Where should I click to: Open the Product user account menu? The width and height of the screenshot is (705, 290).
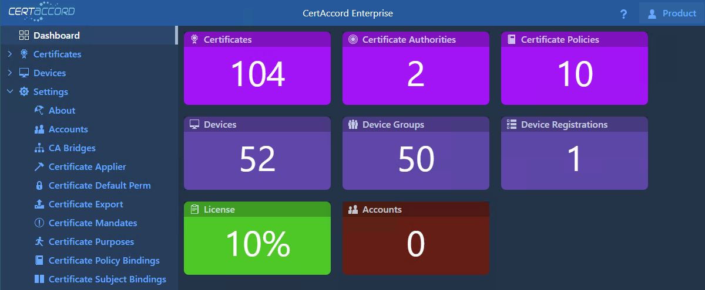pyautogui.click(x=672, y=13)
